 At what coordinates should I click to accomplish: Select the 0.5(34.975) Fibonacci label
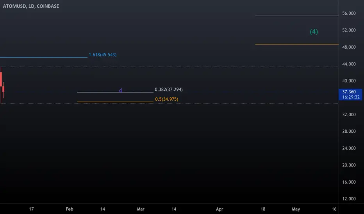[x=167, y=99]
